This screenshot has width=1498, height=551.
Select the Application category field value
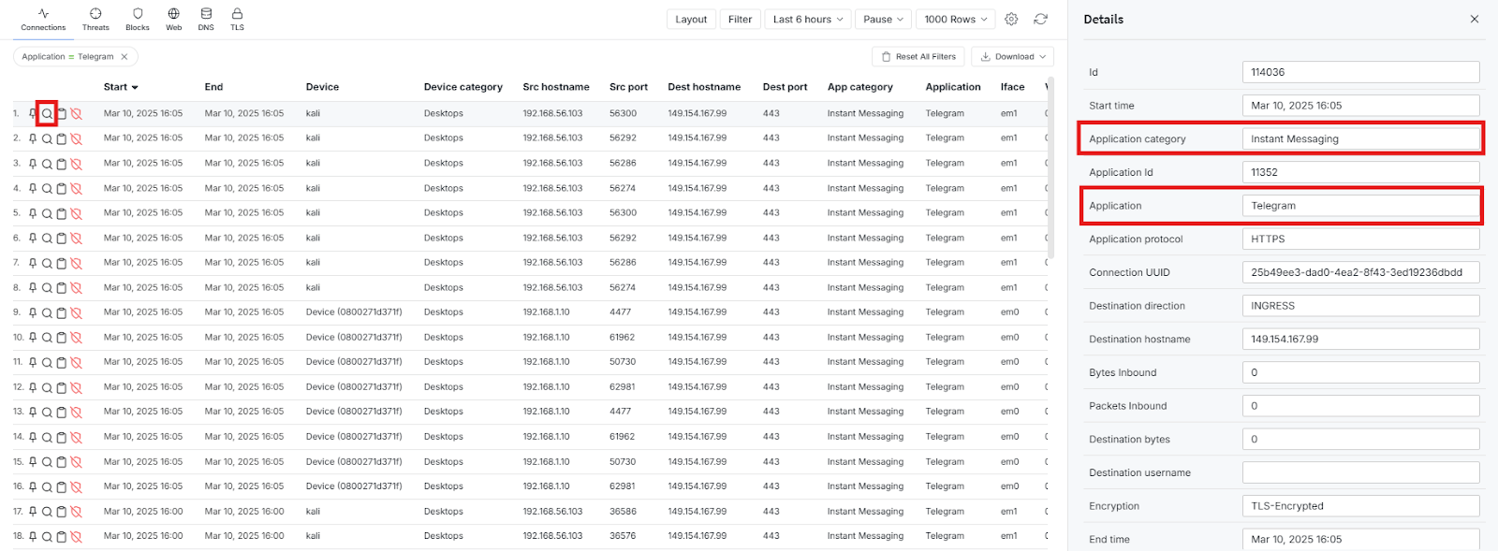point(1360,138)
